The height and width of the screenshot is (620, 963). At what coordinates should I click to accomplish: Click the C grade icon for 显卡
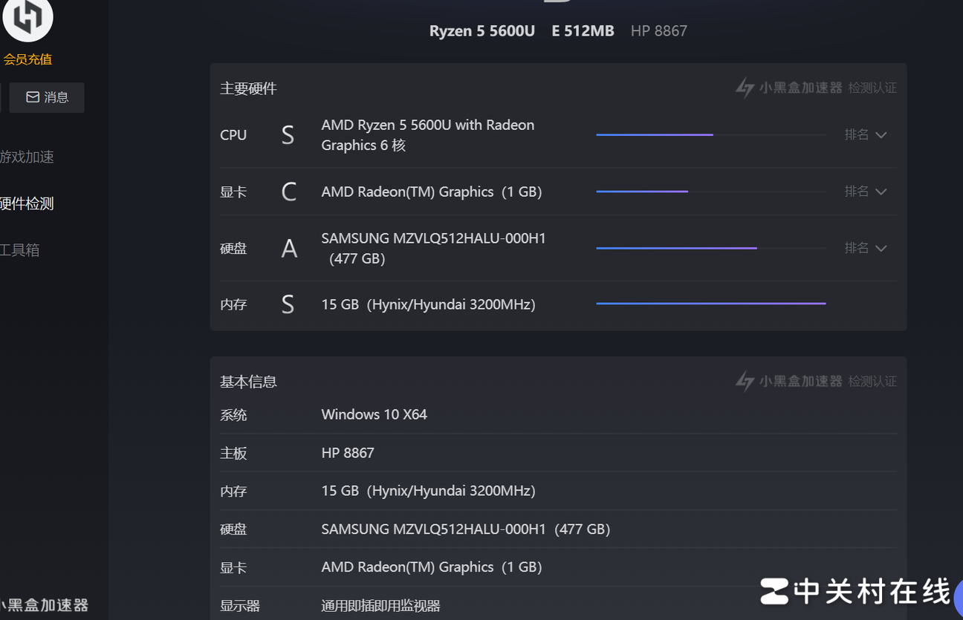(x=288, y=192)
